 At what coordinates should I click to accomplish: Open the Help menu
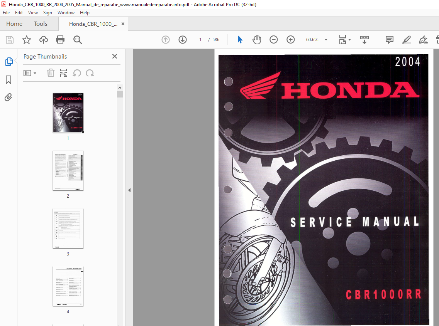click(x=85, y=13)
